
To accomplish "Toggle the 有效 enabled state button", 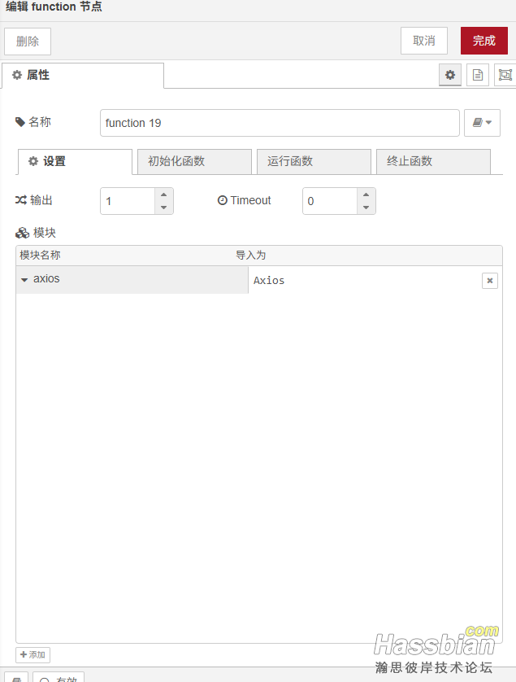I will coord(59,677).
